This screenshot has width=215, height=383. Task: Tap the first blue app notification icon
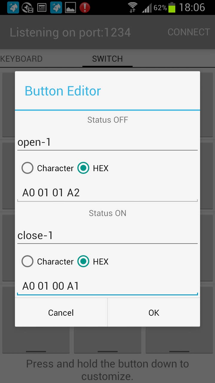(x=13, y=7)
